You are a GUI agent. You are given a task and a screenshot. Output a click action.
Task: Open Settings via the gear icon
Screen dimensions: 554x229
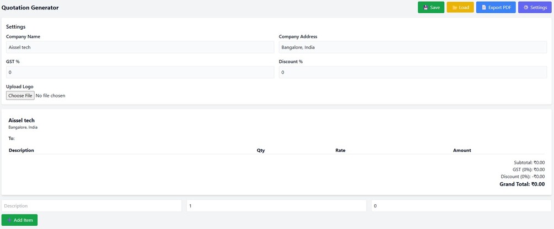pyautogui.click(x=525, y=8)
